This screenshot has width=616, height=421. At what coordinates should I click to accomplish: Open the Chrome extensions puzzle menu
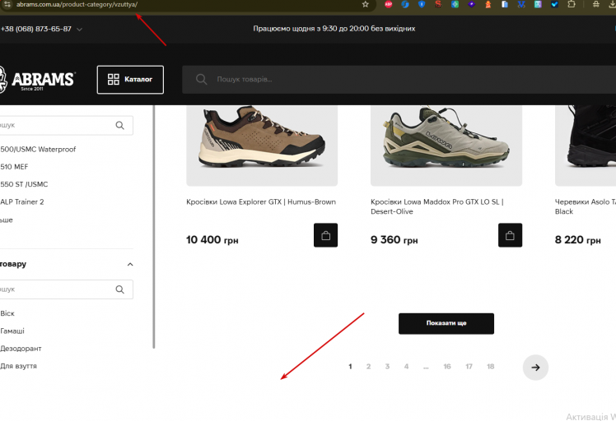(572, 4)
